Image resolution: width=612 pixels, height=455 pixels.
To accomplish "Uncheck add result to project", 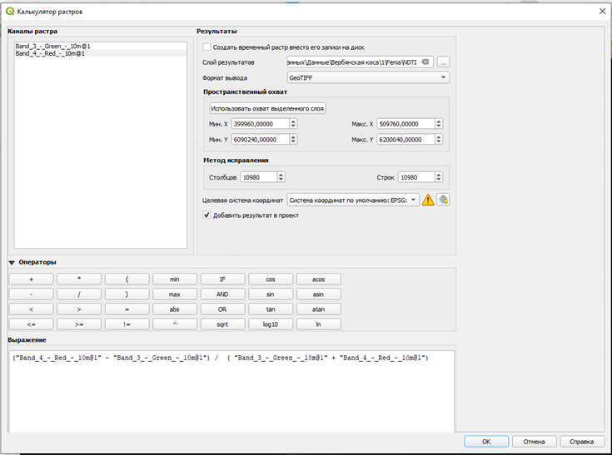I will pos(206,215).
